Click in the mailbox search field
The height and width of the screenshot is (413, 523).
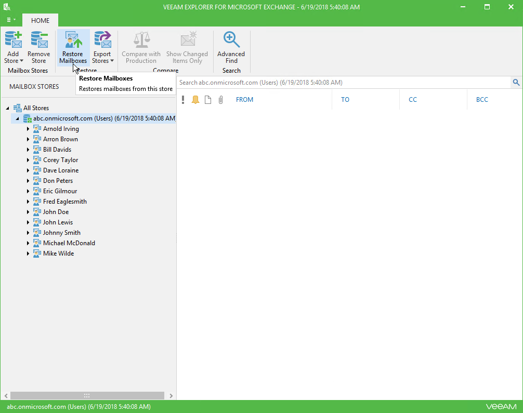pos(344,82)
